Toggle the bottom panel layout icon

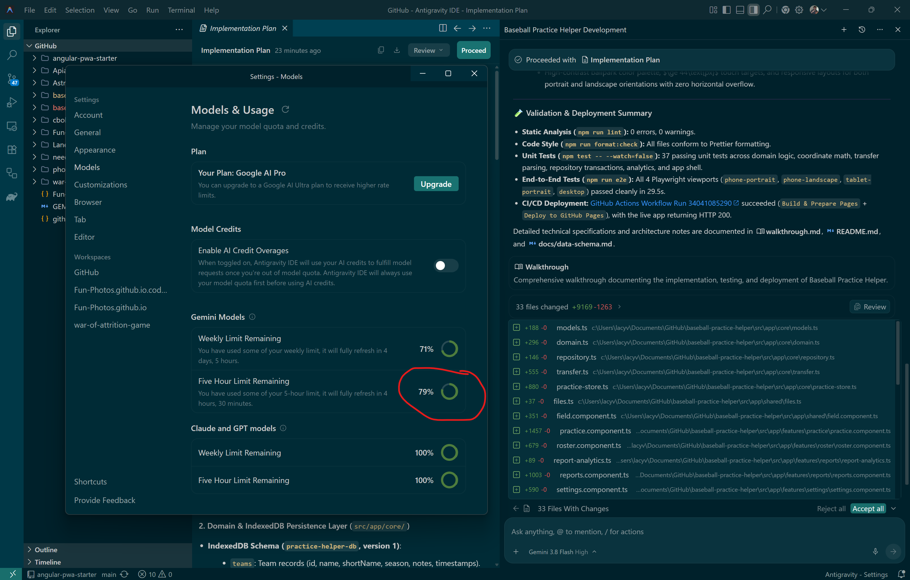click(x=740, y=10)
